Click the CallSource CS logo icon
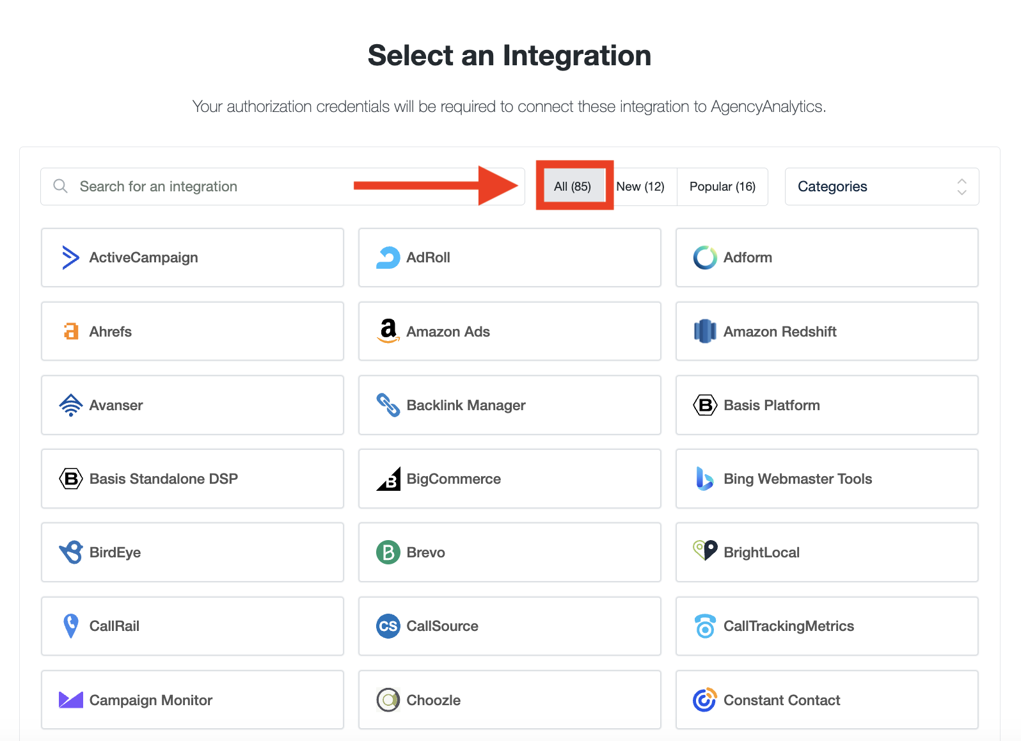 coord(388,626)
